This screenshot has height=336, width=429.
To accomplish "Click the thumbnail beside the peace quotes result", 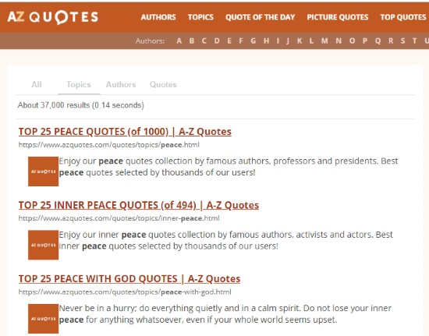I will coord(43,172).
